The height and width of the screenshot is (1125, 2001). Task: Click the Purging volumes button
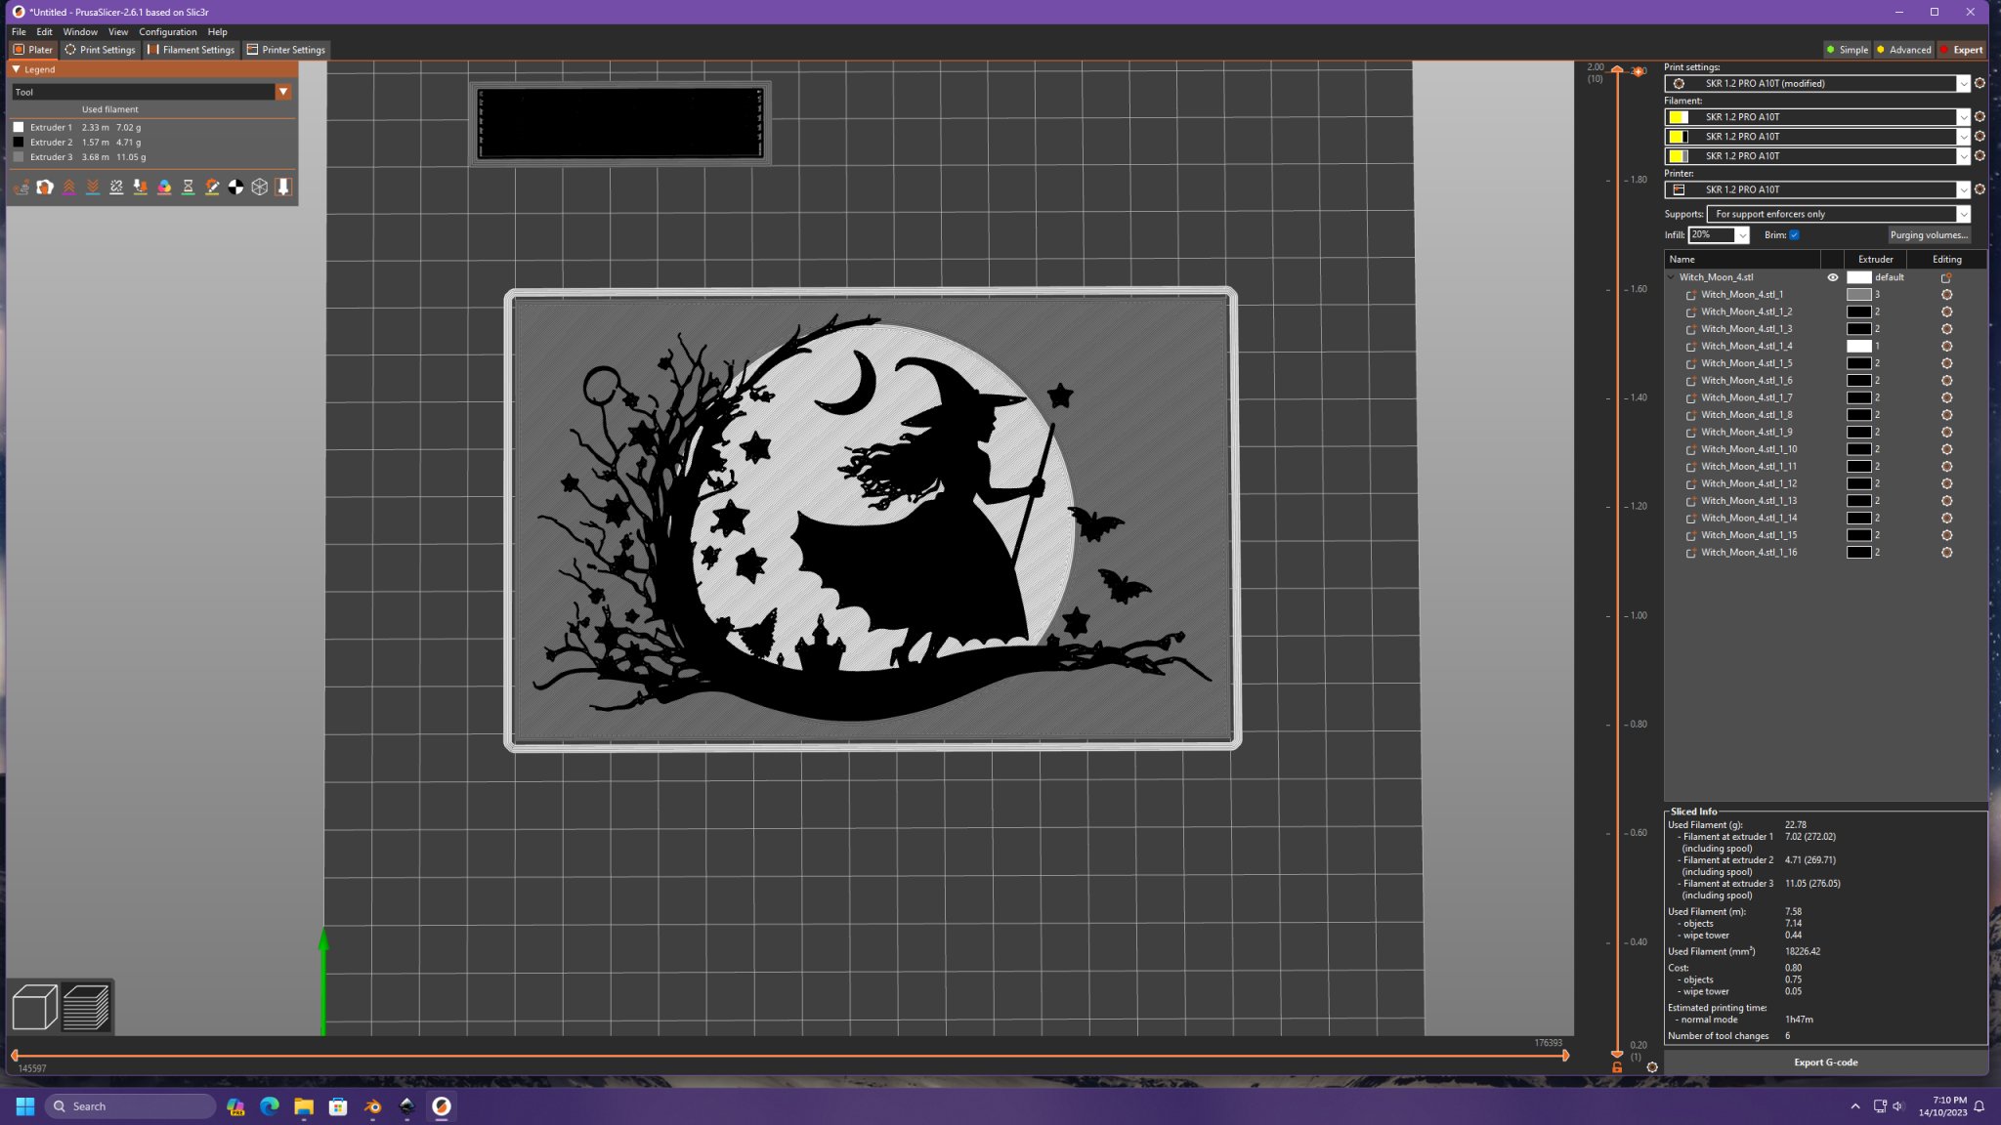[1928, 235]
